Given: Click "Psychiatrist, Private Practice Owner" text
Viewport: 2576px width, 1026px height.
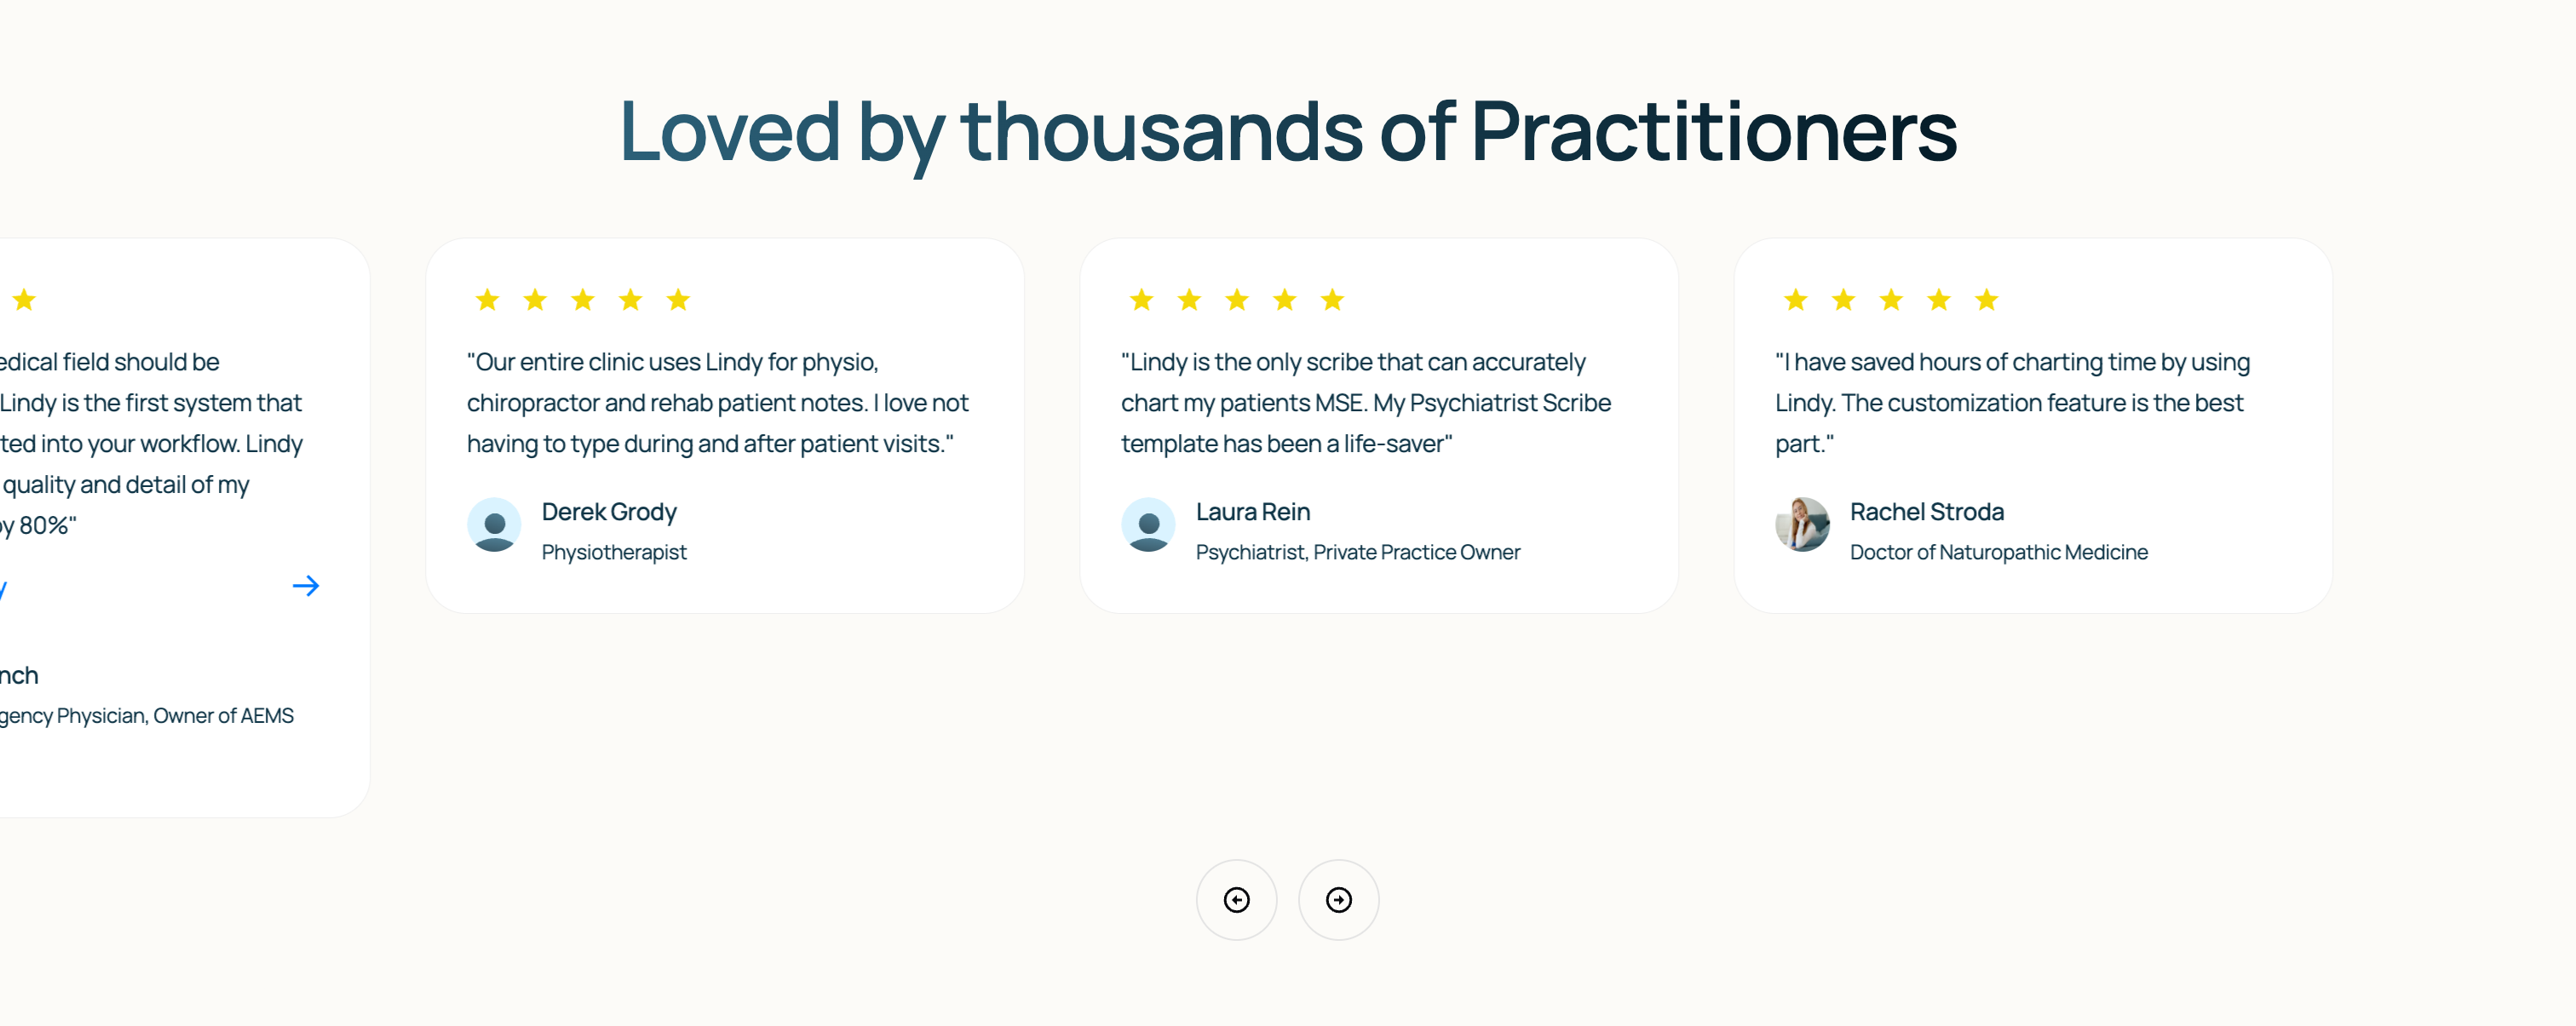Looking at the screenshot, I should 1357,552.
